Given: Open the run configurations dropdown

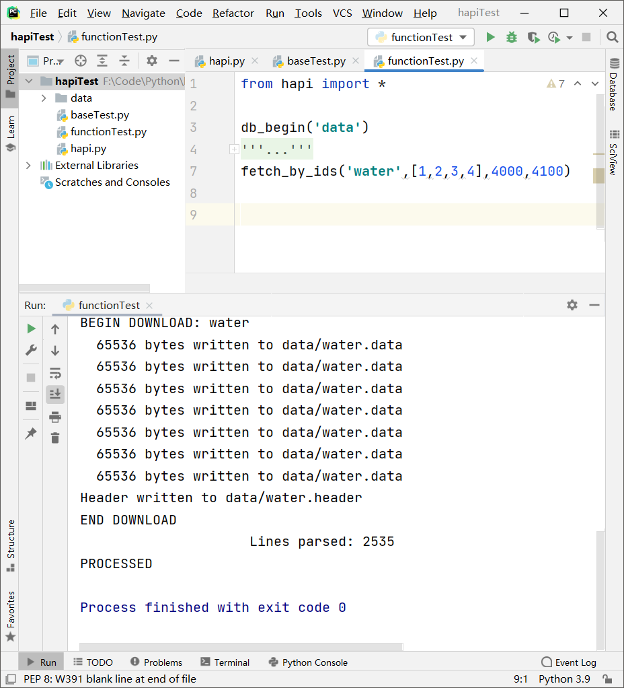Looking at the screenshot, I should coord(420,37).
